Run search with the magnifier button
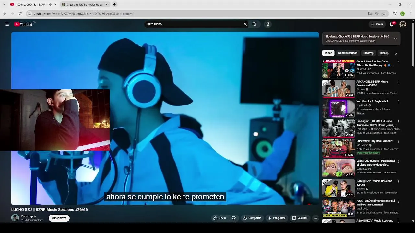 coord(255,24)
